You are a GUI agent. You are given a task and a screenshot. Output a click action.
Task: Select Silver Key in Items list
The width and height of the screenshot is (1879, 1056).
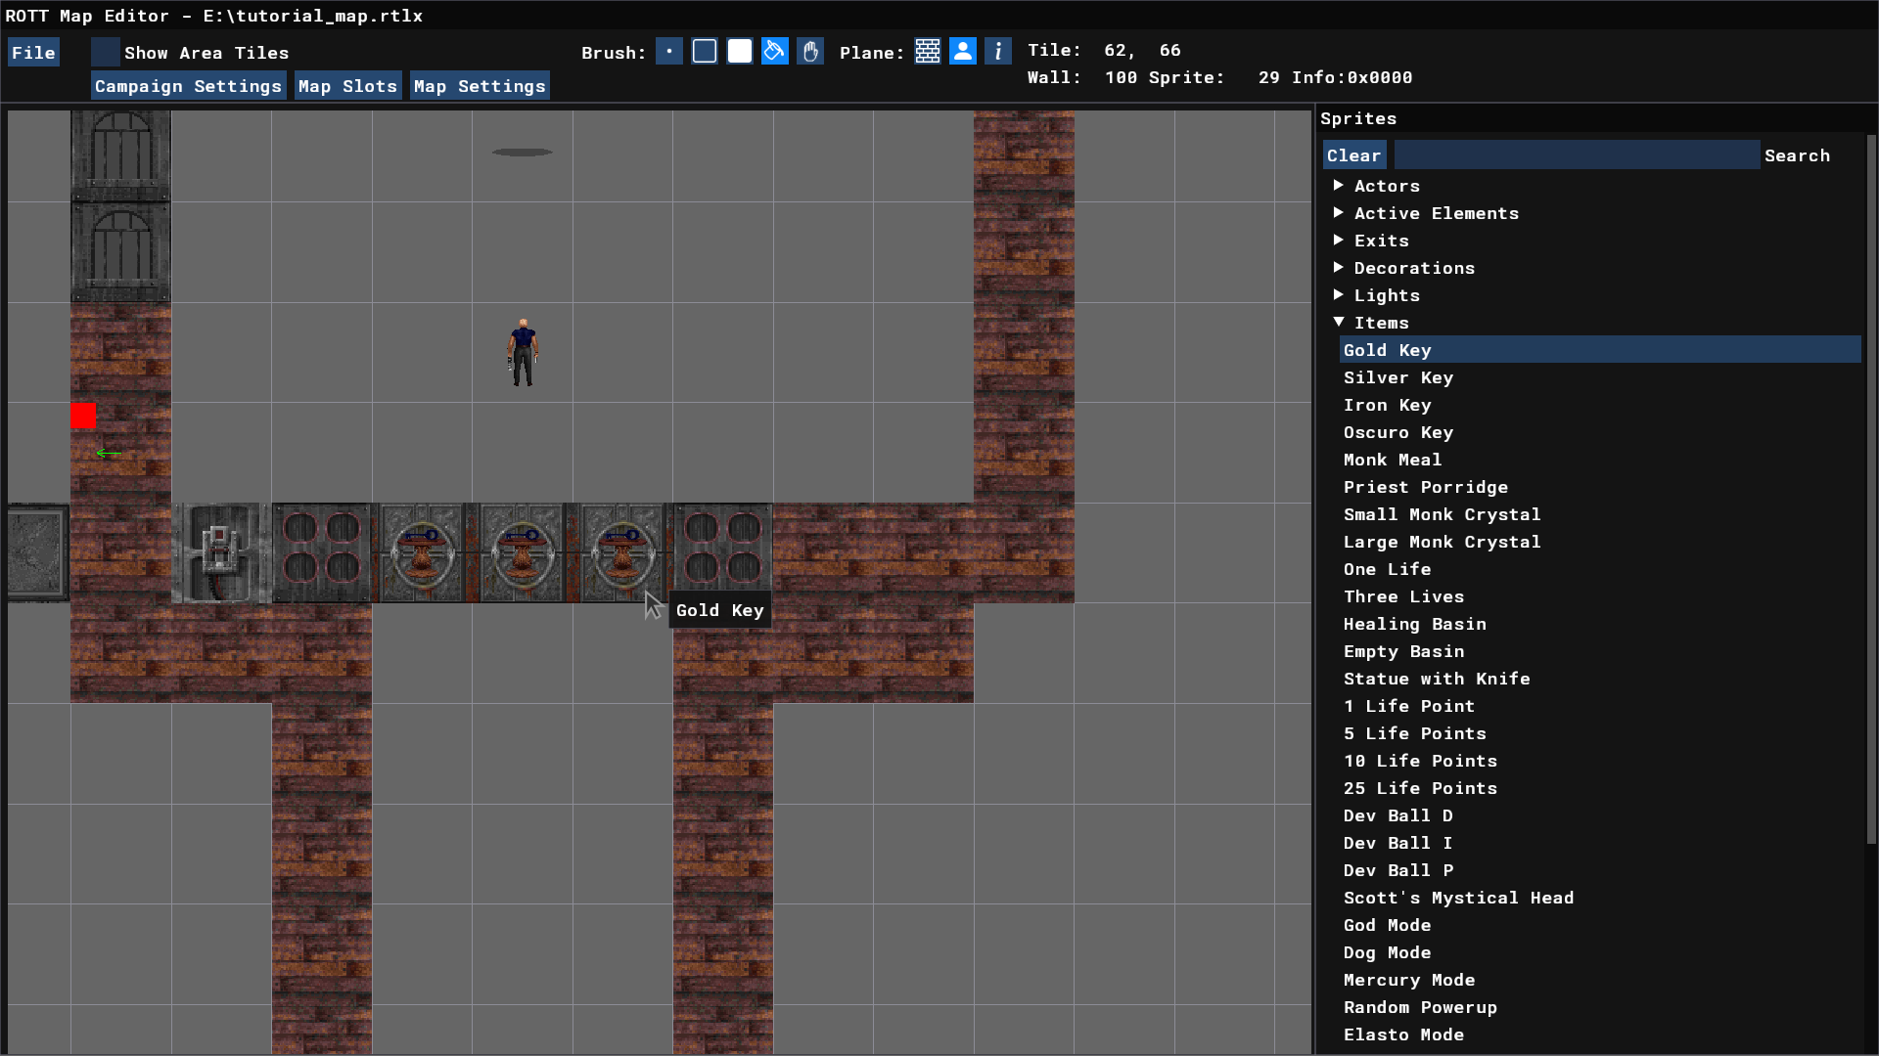[1398, 377]
